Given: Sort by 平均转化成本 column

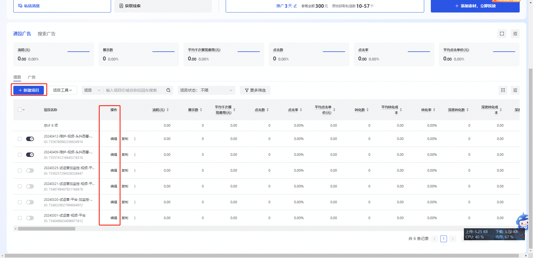Looking at the screenshot, I should click(401, 110).
